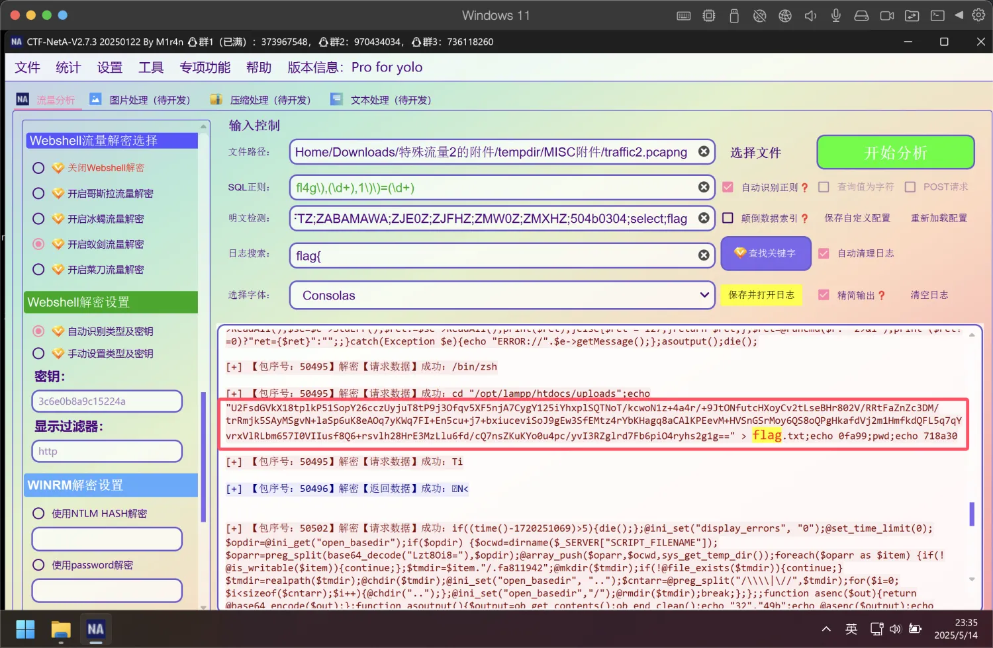Open the VM settings gear icon
The width and height of the screenshot is (993, 648).
(x=978, y=15)
